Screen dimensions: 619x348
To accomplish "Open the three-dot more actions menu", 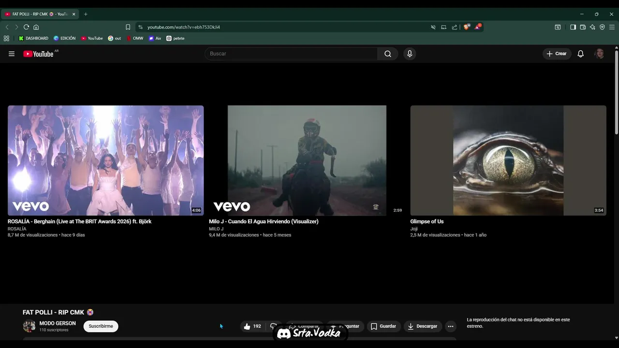I will tap(451, 326).
